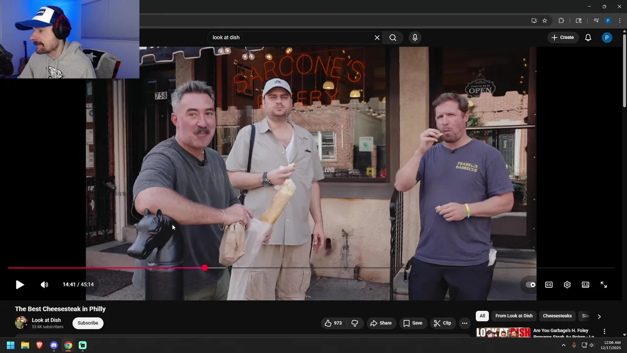Open YouTube account avatar menu
The width and height of the screenshot is (627, 353).
pyautogui.click(x=607, y=38)
